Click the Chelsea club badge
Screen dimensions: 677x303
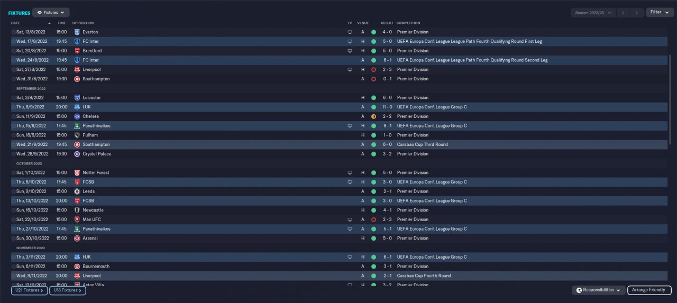pos(77,116)
